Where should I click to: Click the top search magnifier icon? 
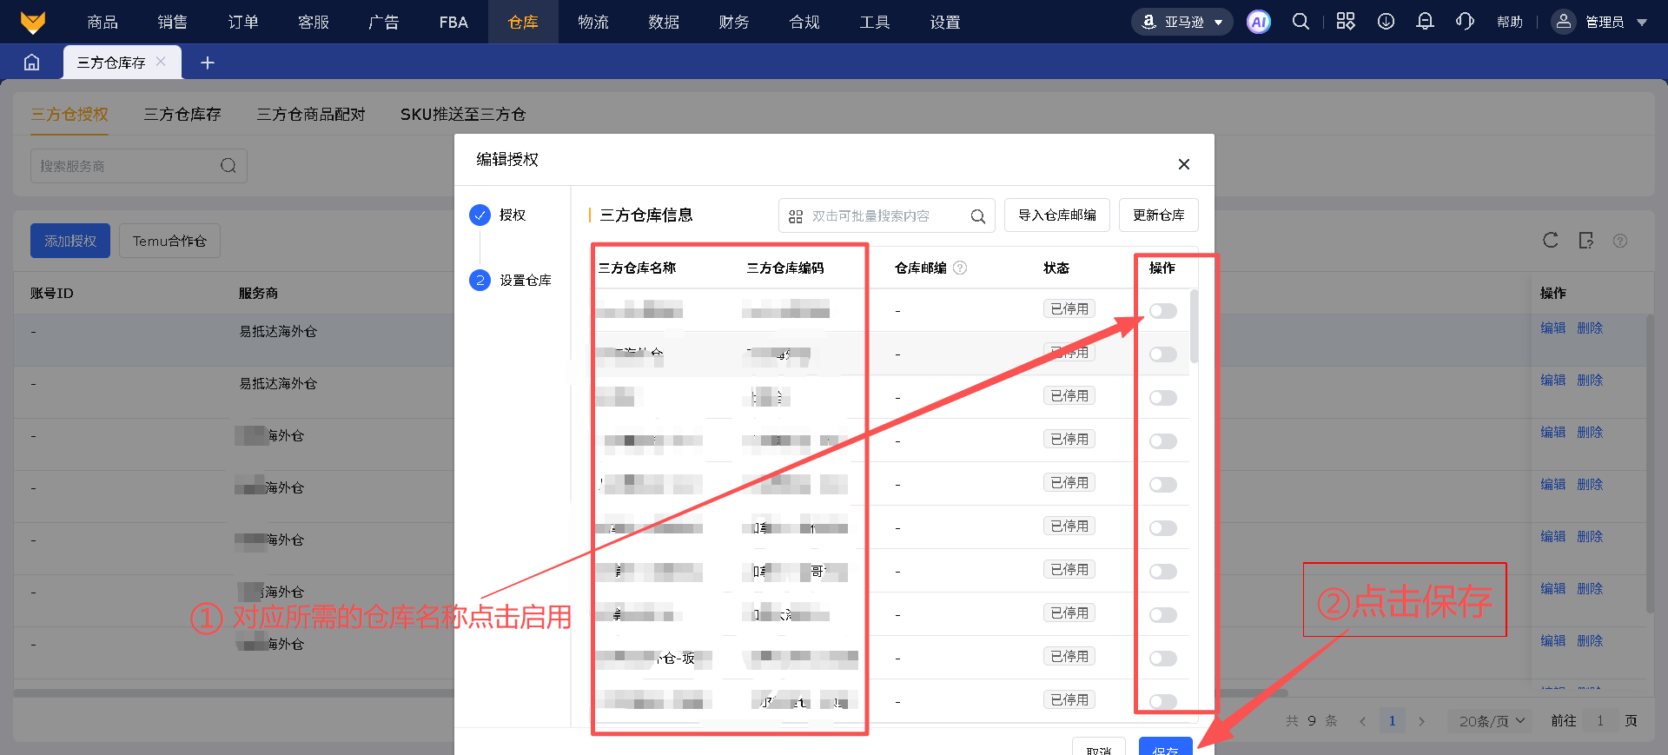1301,22
